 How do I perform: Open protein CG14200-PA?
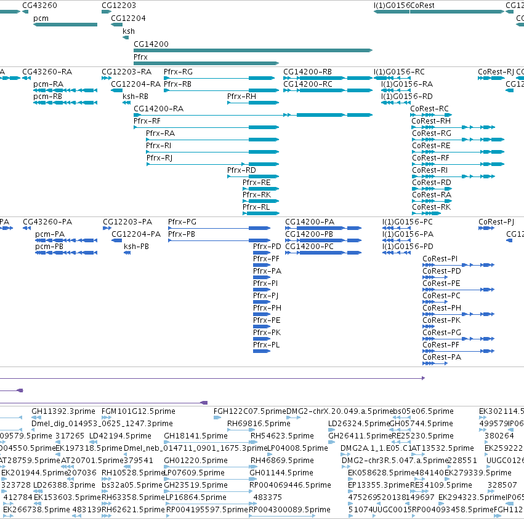pos(310,222)
